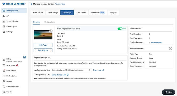Image resolution: width=177 pixels, height=96 pixels.
Task: Open What's New in the sidebar
Action: [11, 65]
